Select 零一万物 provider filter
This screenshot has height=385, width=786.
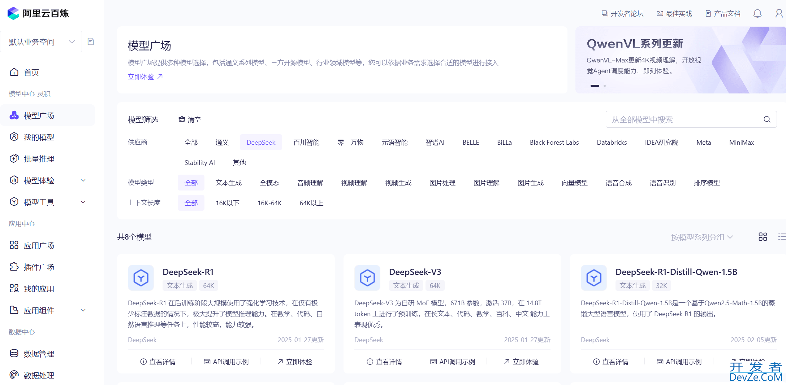point(350,143)
